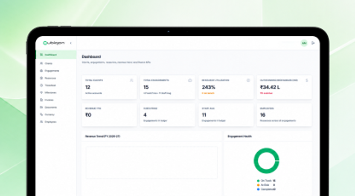Click the Revenue Trend chart area

point(152,162)
